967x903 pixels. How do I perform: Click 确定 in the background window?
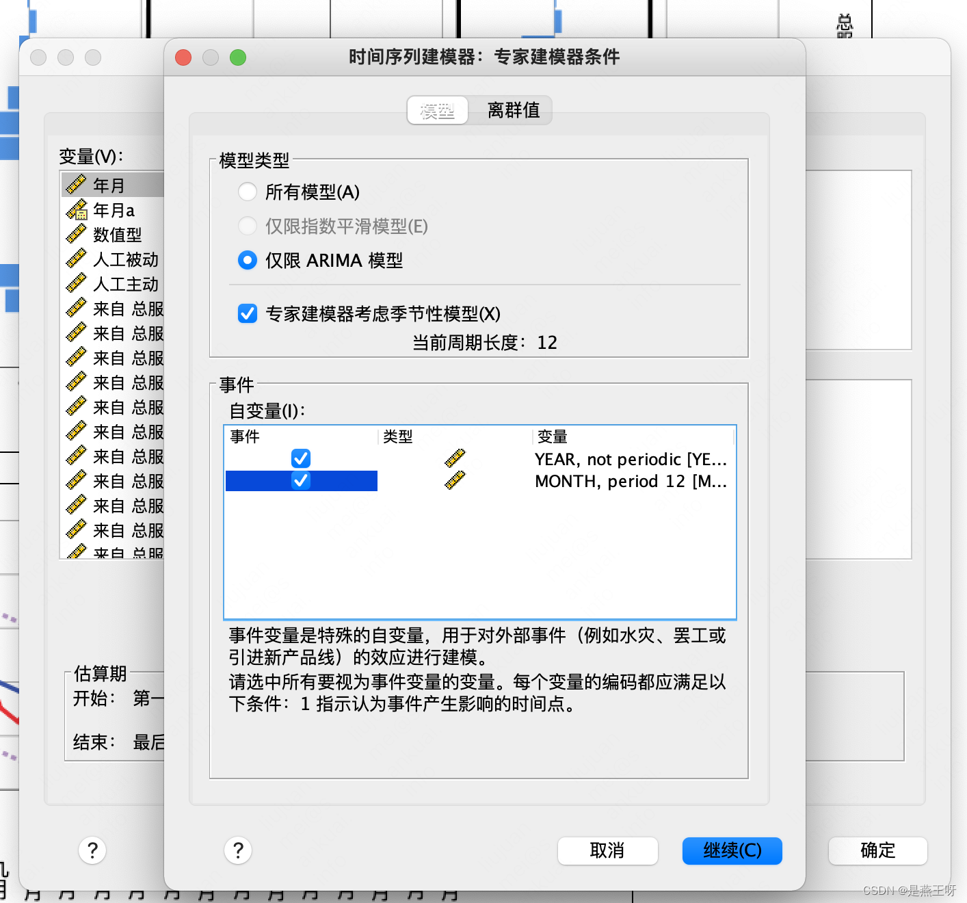(x=878, y=850)
